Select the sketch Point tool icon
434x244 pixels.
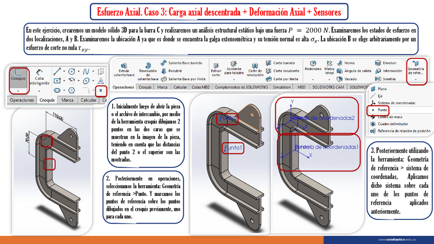[101, 90]
